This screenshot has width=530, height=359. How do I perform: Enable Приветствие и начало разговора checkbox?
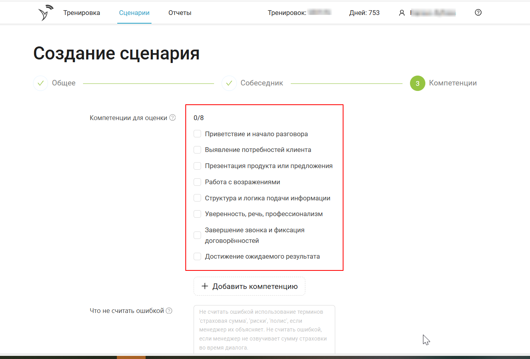(x=198, y=134)
